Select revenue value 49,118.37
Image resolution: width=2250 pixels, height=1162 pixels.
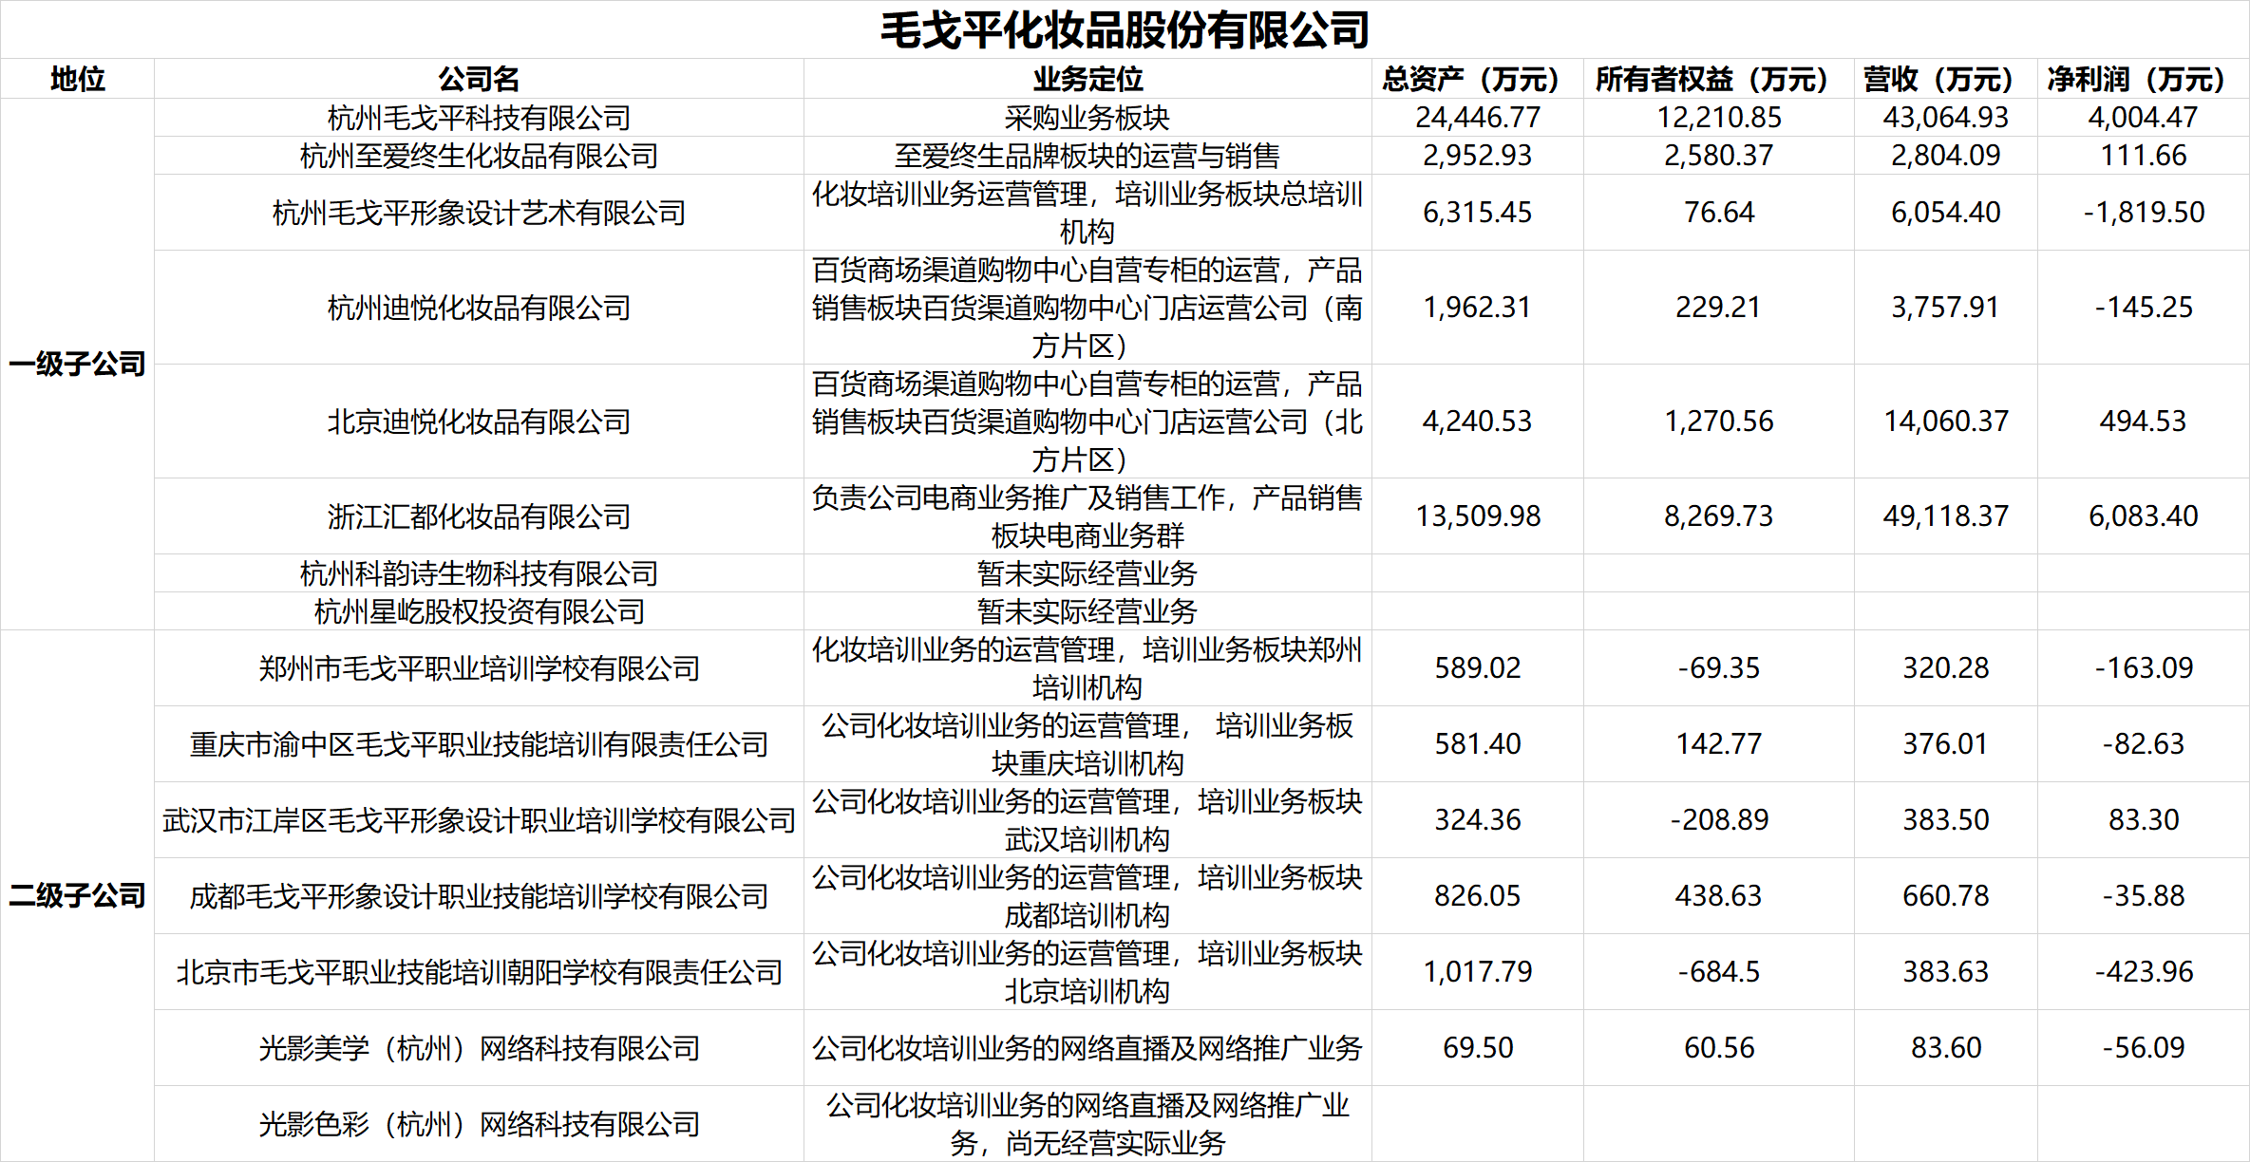(x=1945, y=516)
